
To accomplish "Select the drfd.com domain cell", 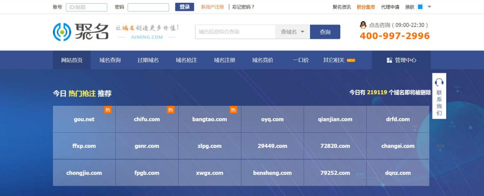I will coord(398,119).
